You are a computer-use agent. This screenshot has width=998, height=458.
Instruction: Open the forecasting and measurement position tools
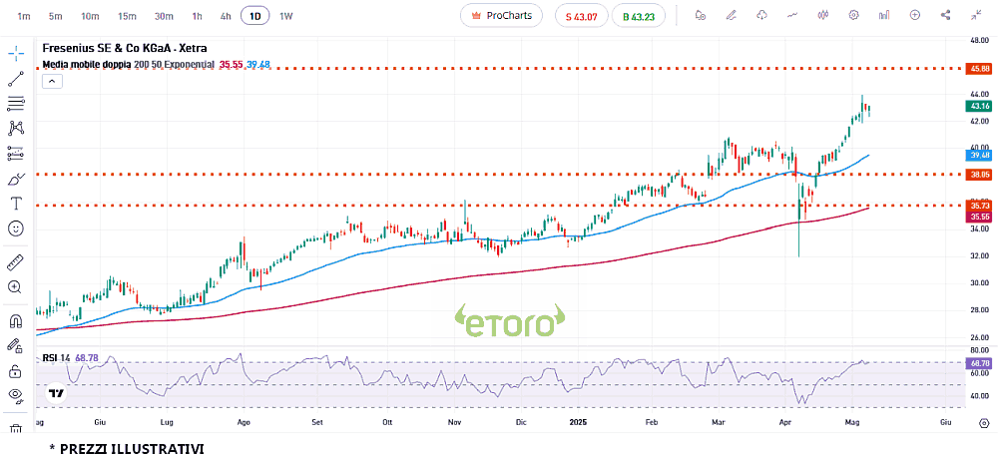pyautogui.click(x=16, y=154)
